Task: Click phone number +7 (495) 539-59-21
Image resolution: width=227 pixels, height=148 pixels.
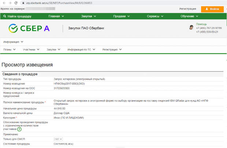Action: click(x=207, y=32)
